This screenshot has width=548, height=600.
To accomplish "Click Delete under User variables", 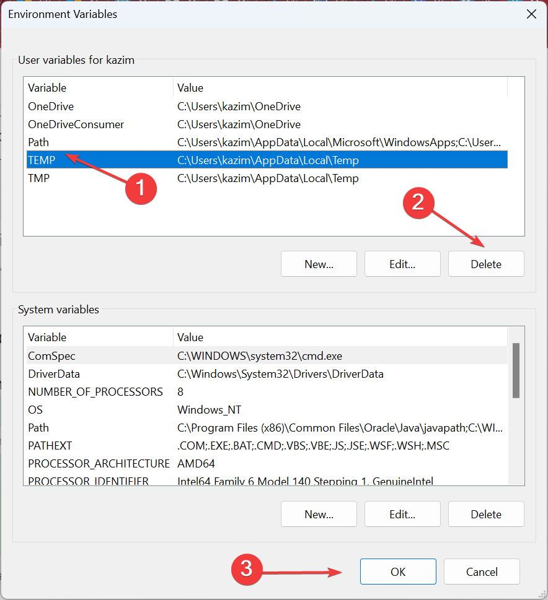I will [486, 264].
